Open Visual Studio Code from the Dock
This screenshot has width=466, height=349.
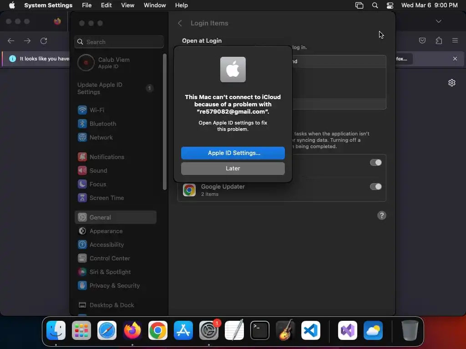pos(310,330)
